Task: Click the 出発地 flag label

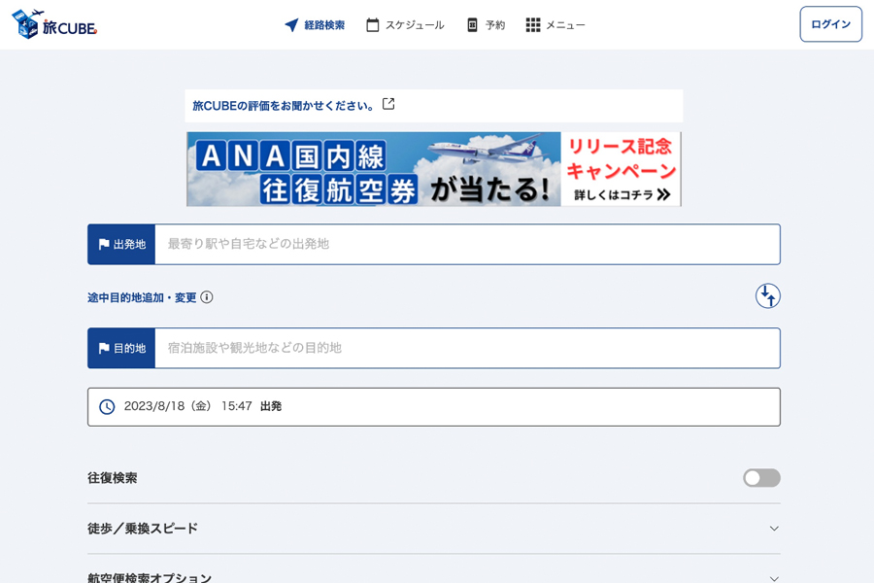Action: (121, 244)
